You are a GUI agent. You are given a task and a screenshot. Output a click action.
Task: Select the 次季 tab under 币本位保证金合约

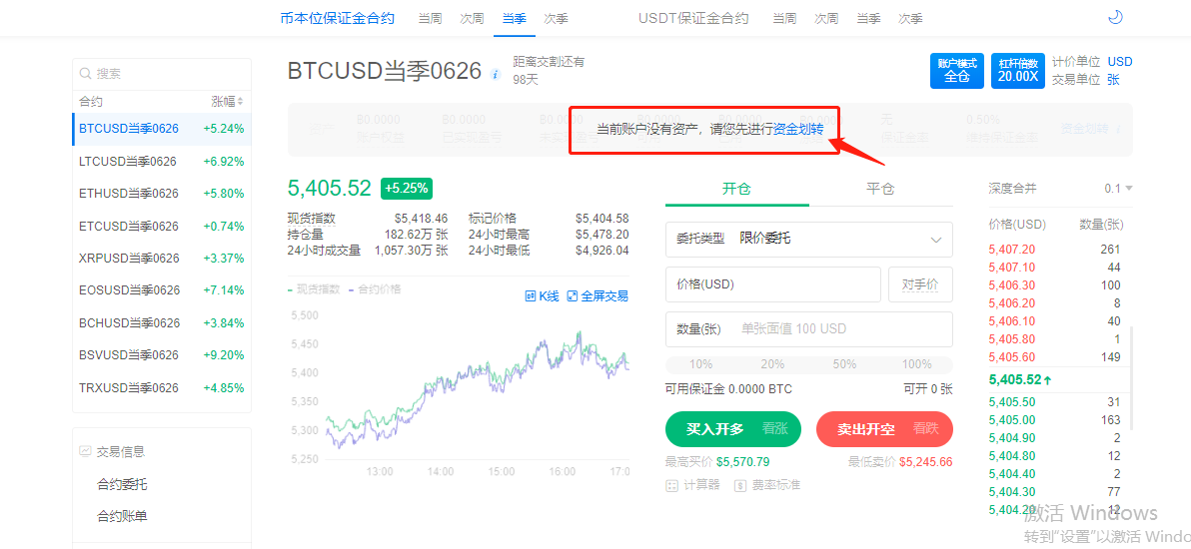(557, 19)
